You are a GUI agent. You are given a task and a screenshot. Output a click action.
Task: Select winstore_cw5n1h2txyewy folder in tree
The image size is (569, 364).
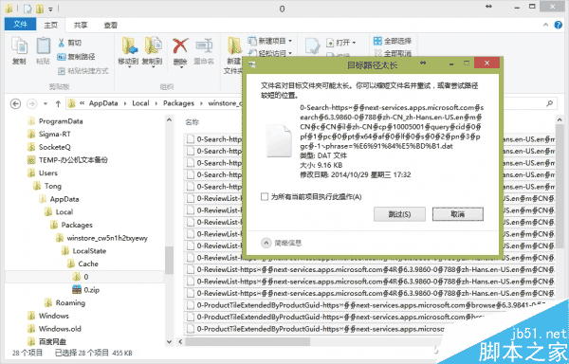click(102, 238)
